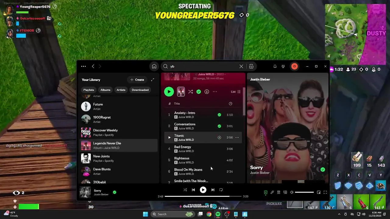The image size is (390, 219).
Task: Select the Albums filter chip
Action: tap(105, 90)
